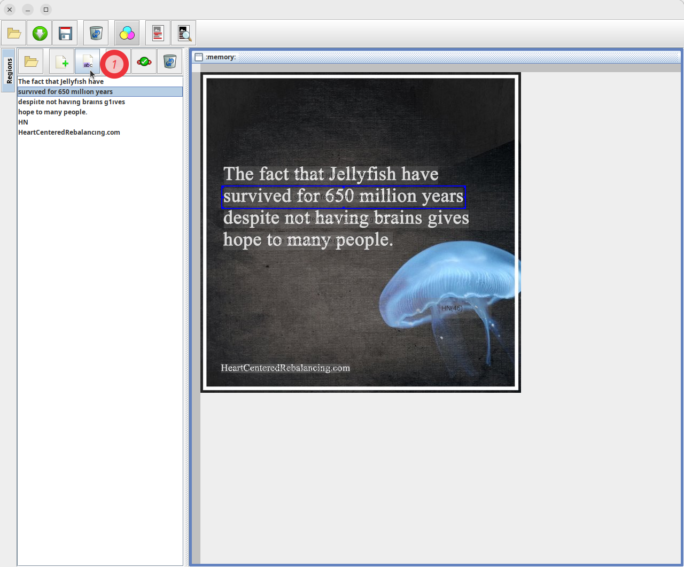Image resolution: width=684 pixels, height=567 pixels.
Task: Close the application window
Action: [10, 10]
